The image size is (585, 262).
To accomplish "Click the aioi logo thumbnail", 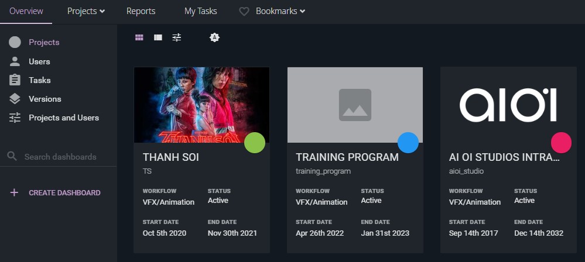I will [508, 105].
